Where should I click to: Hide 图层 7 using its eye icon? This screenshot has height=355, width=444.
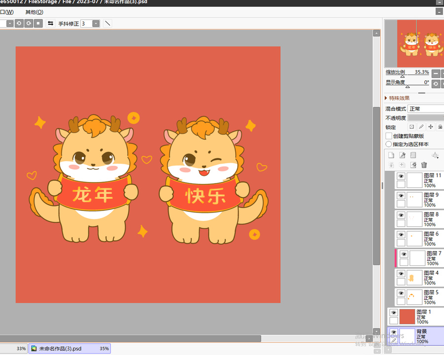[x=404, y=254]
